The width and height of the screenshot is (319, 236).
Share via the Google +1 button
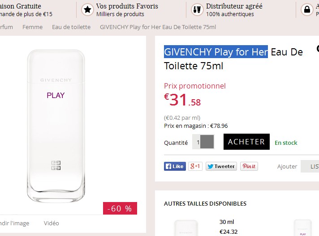pyautogui.click(x=195, y=166)
